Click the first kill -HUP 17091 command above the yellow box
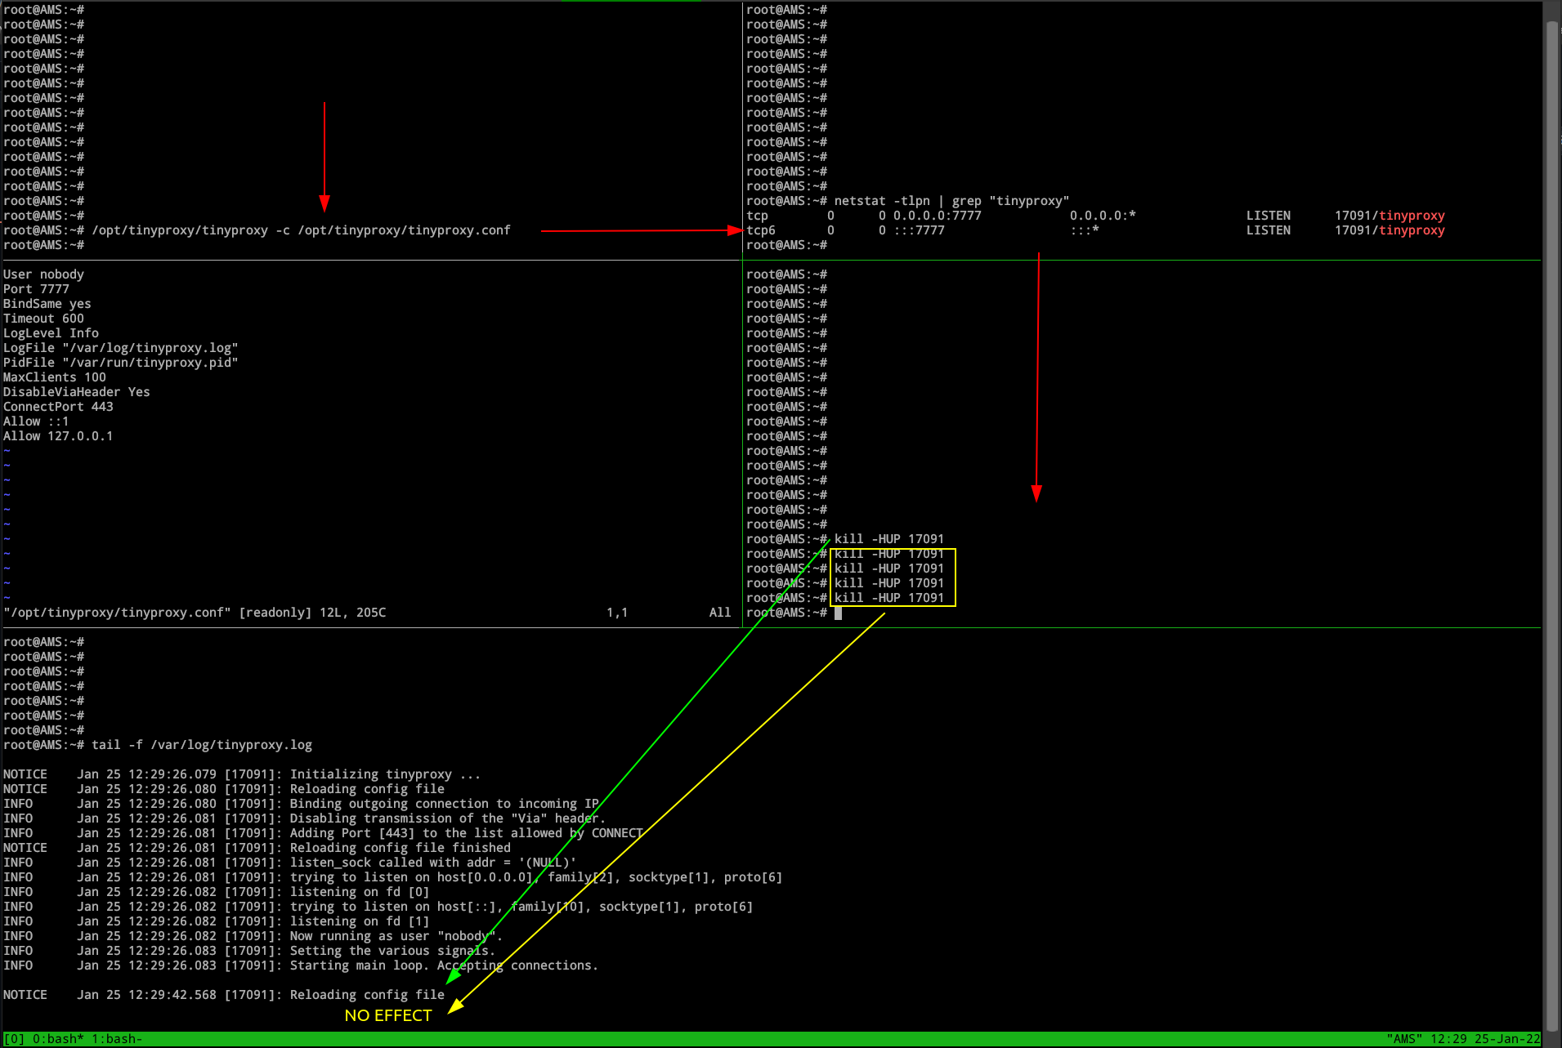1562x1048 pixels. (889, 539)
